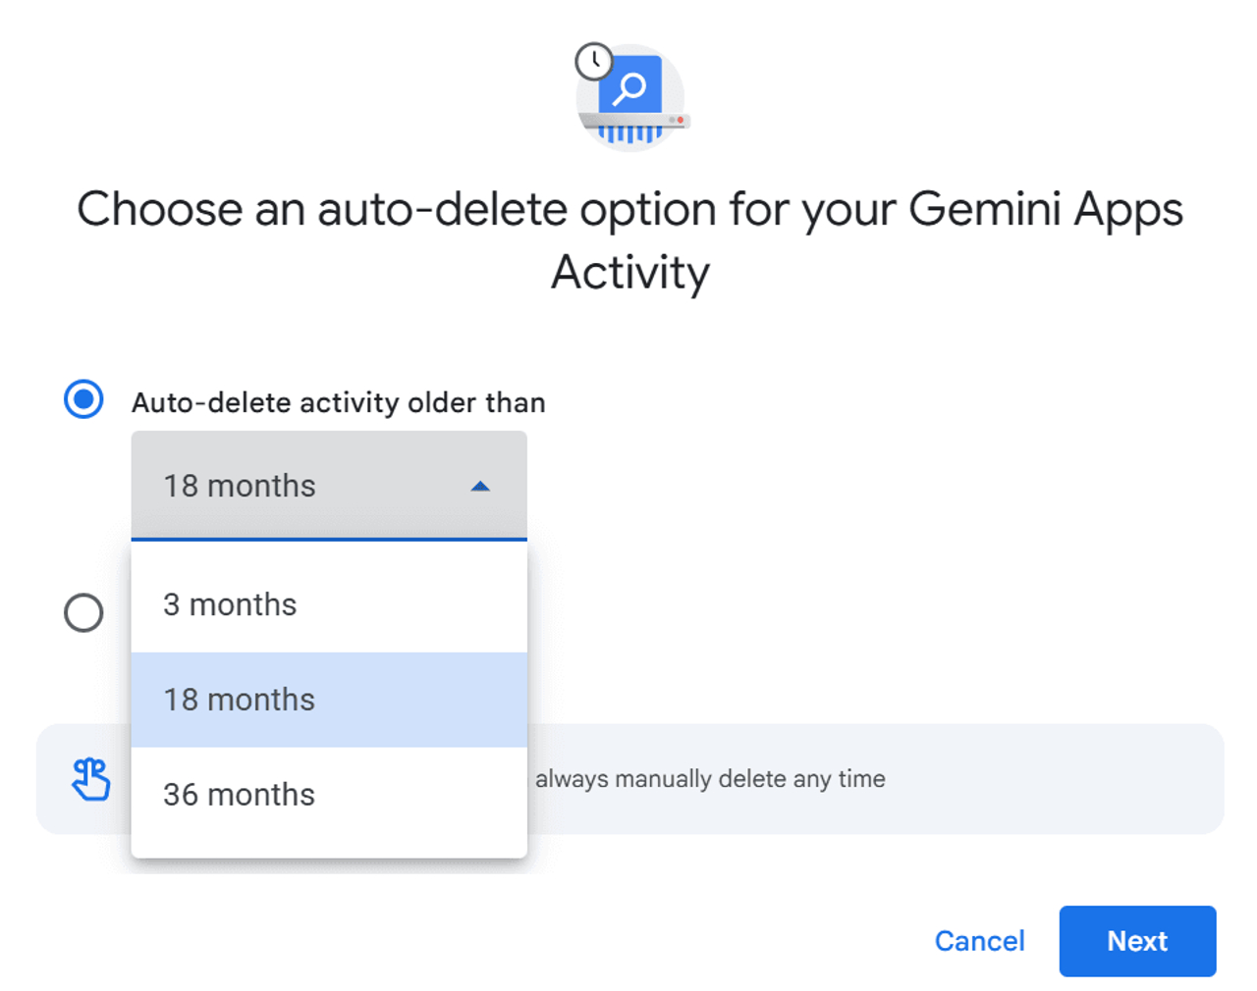Screen dimensions: 1257x991
Task: Click the '18 months' dropdown field
Action: [x=329, y=486]
